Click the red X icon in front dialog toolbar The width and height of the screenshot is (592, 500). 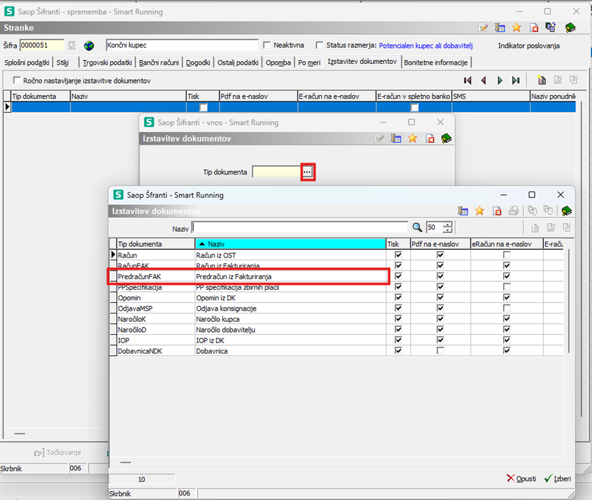tap(497, 211)
